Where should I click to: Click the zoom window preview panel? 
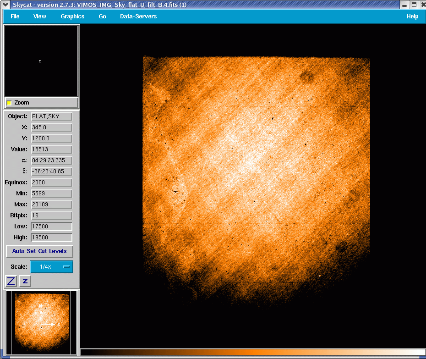(41, 61)
